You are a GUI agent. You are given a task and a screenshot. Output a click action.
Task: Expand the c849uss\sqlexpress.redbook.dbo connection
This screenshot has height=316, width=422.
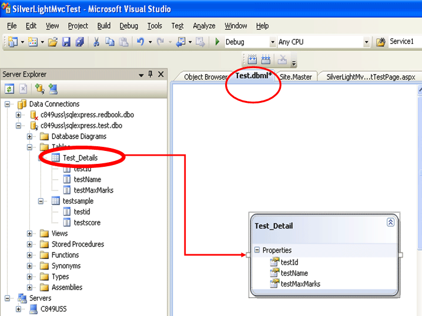[18, 115]
